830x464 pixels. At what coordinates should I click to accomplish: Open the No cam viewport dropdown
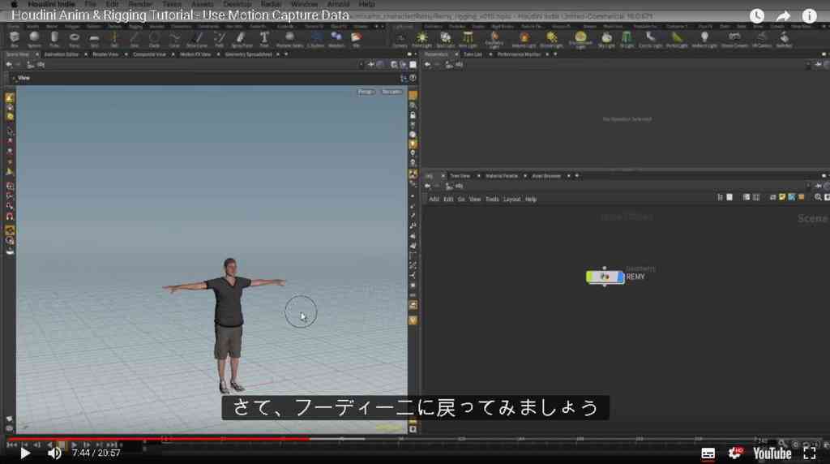pyautogui.click(x=391, y=92)
